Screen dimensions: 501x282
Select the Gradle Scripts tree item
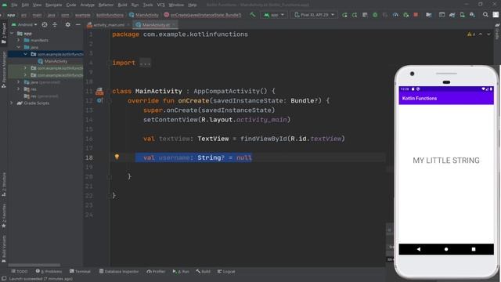point(33,103)
